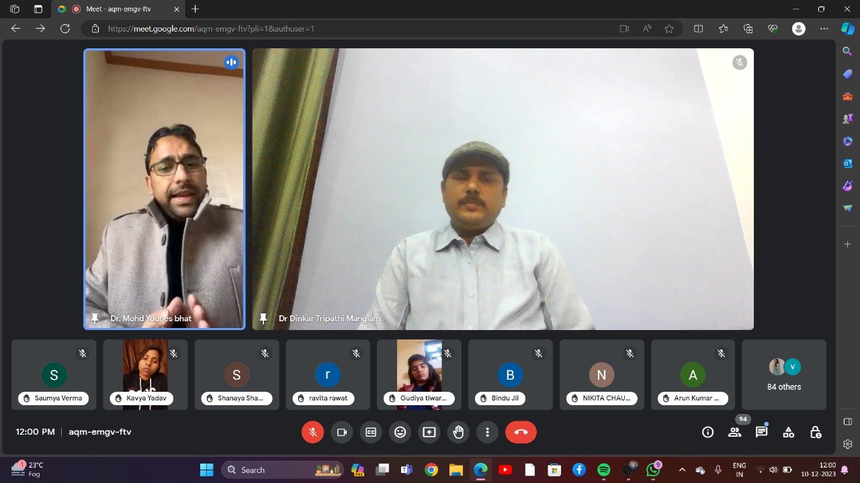
Task: Turn on closed captions
Action: click(370, 433)
